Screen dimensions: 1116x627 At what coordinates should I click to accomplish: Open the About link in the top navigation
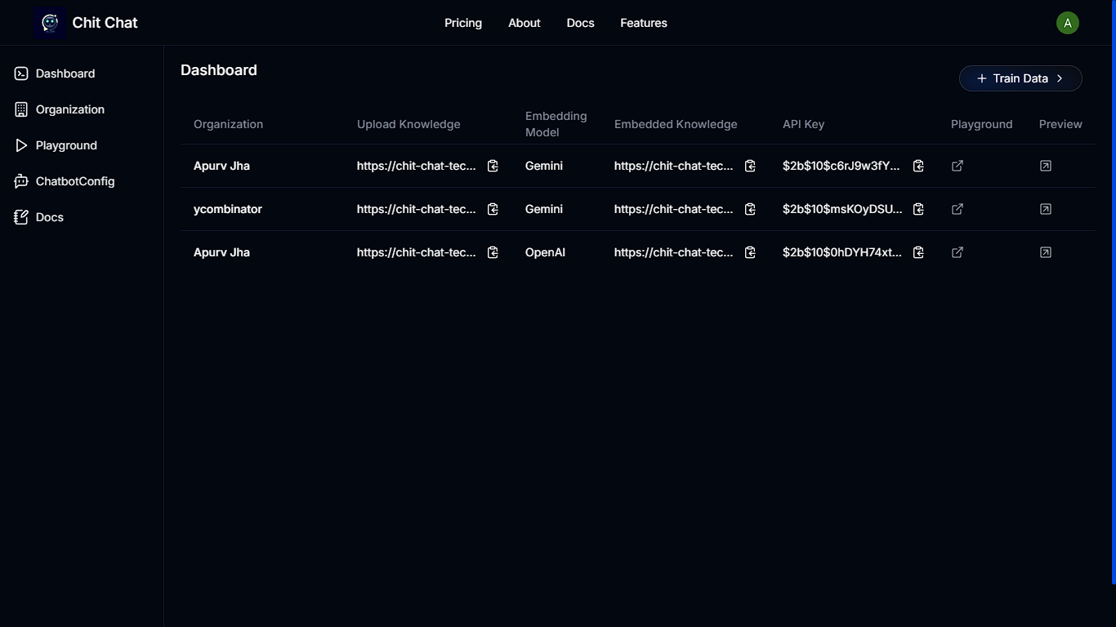(524, 23)
